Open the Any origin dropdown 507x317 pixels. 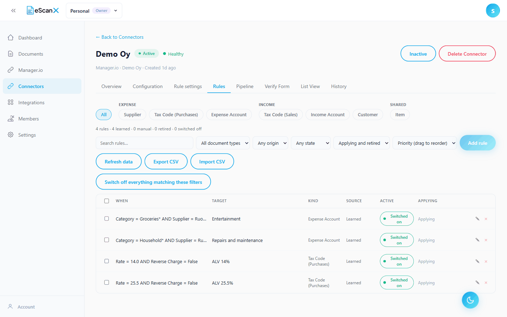point(270,143)
